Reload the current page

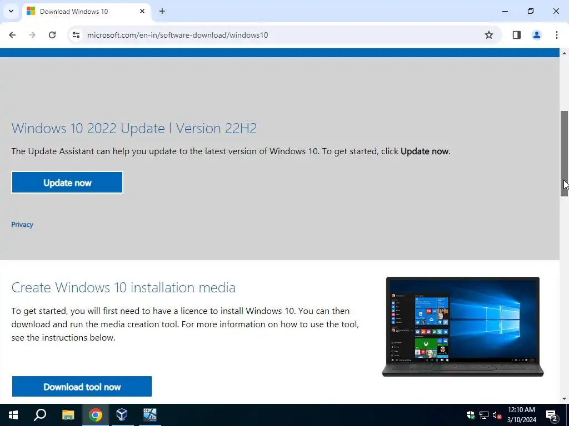tap(52, 35)
